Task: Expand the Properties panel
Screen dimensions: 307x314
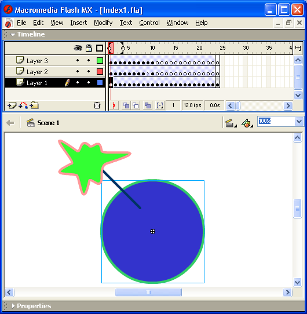Action: pos(13,306)
